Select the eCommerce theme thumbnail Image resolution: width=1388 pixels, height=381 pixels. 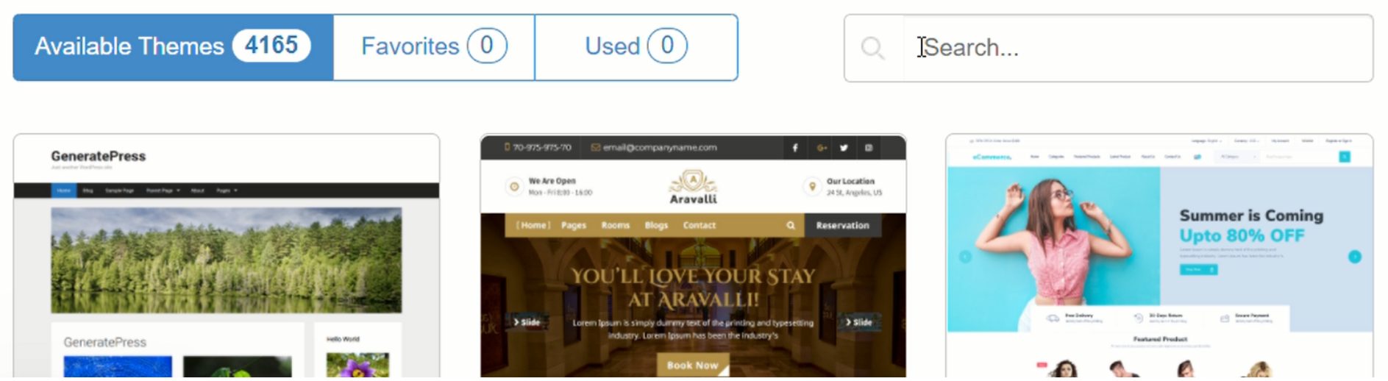tap(1159, 256)
